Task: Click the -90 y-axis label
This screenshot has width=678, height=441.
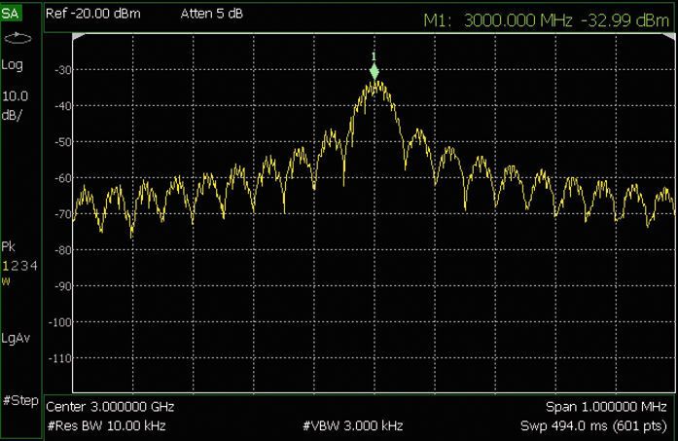Action: click(x=63, y=286)
